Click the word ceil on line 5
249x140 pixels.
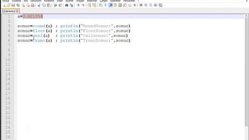pos(38,36)
